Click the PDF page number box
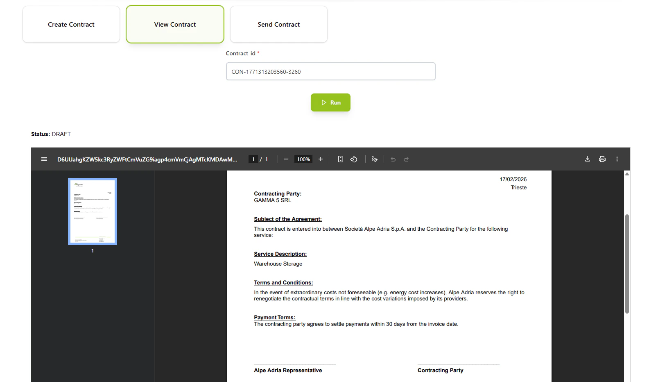658x382 pixels. (253, 159)
